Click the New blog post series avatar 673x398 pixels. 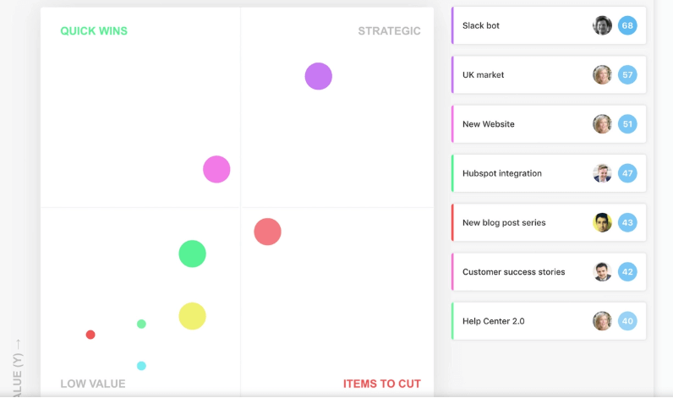point(602,222)
